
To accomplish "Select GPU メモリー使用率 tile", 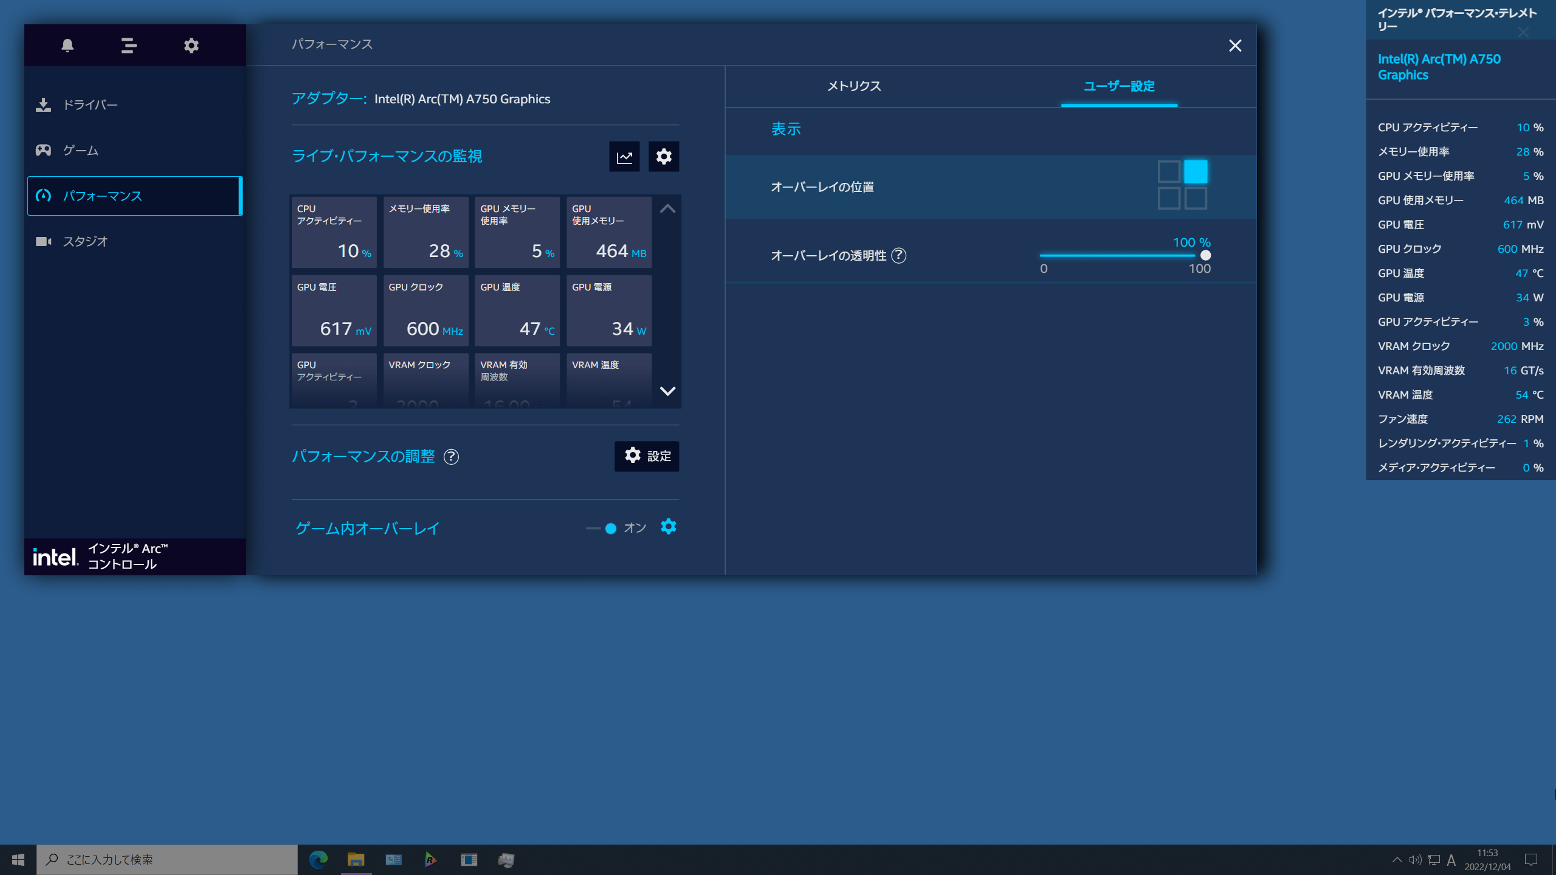I will [517, 232].
